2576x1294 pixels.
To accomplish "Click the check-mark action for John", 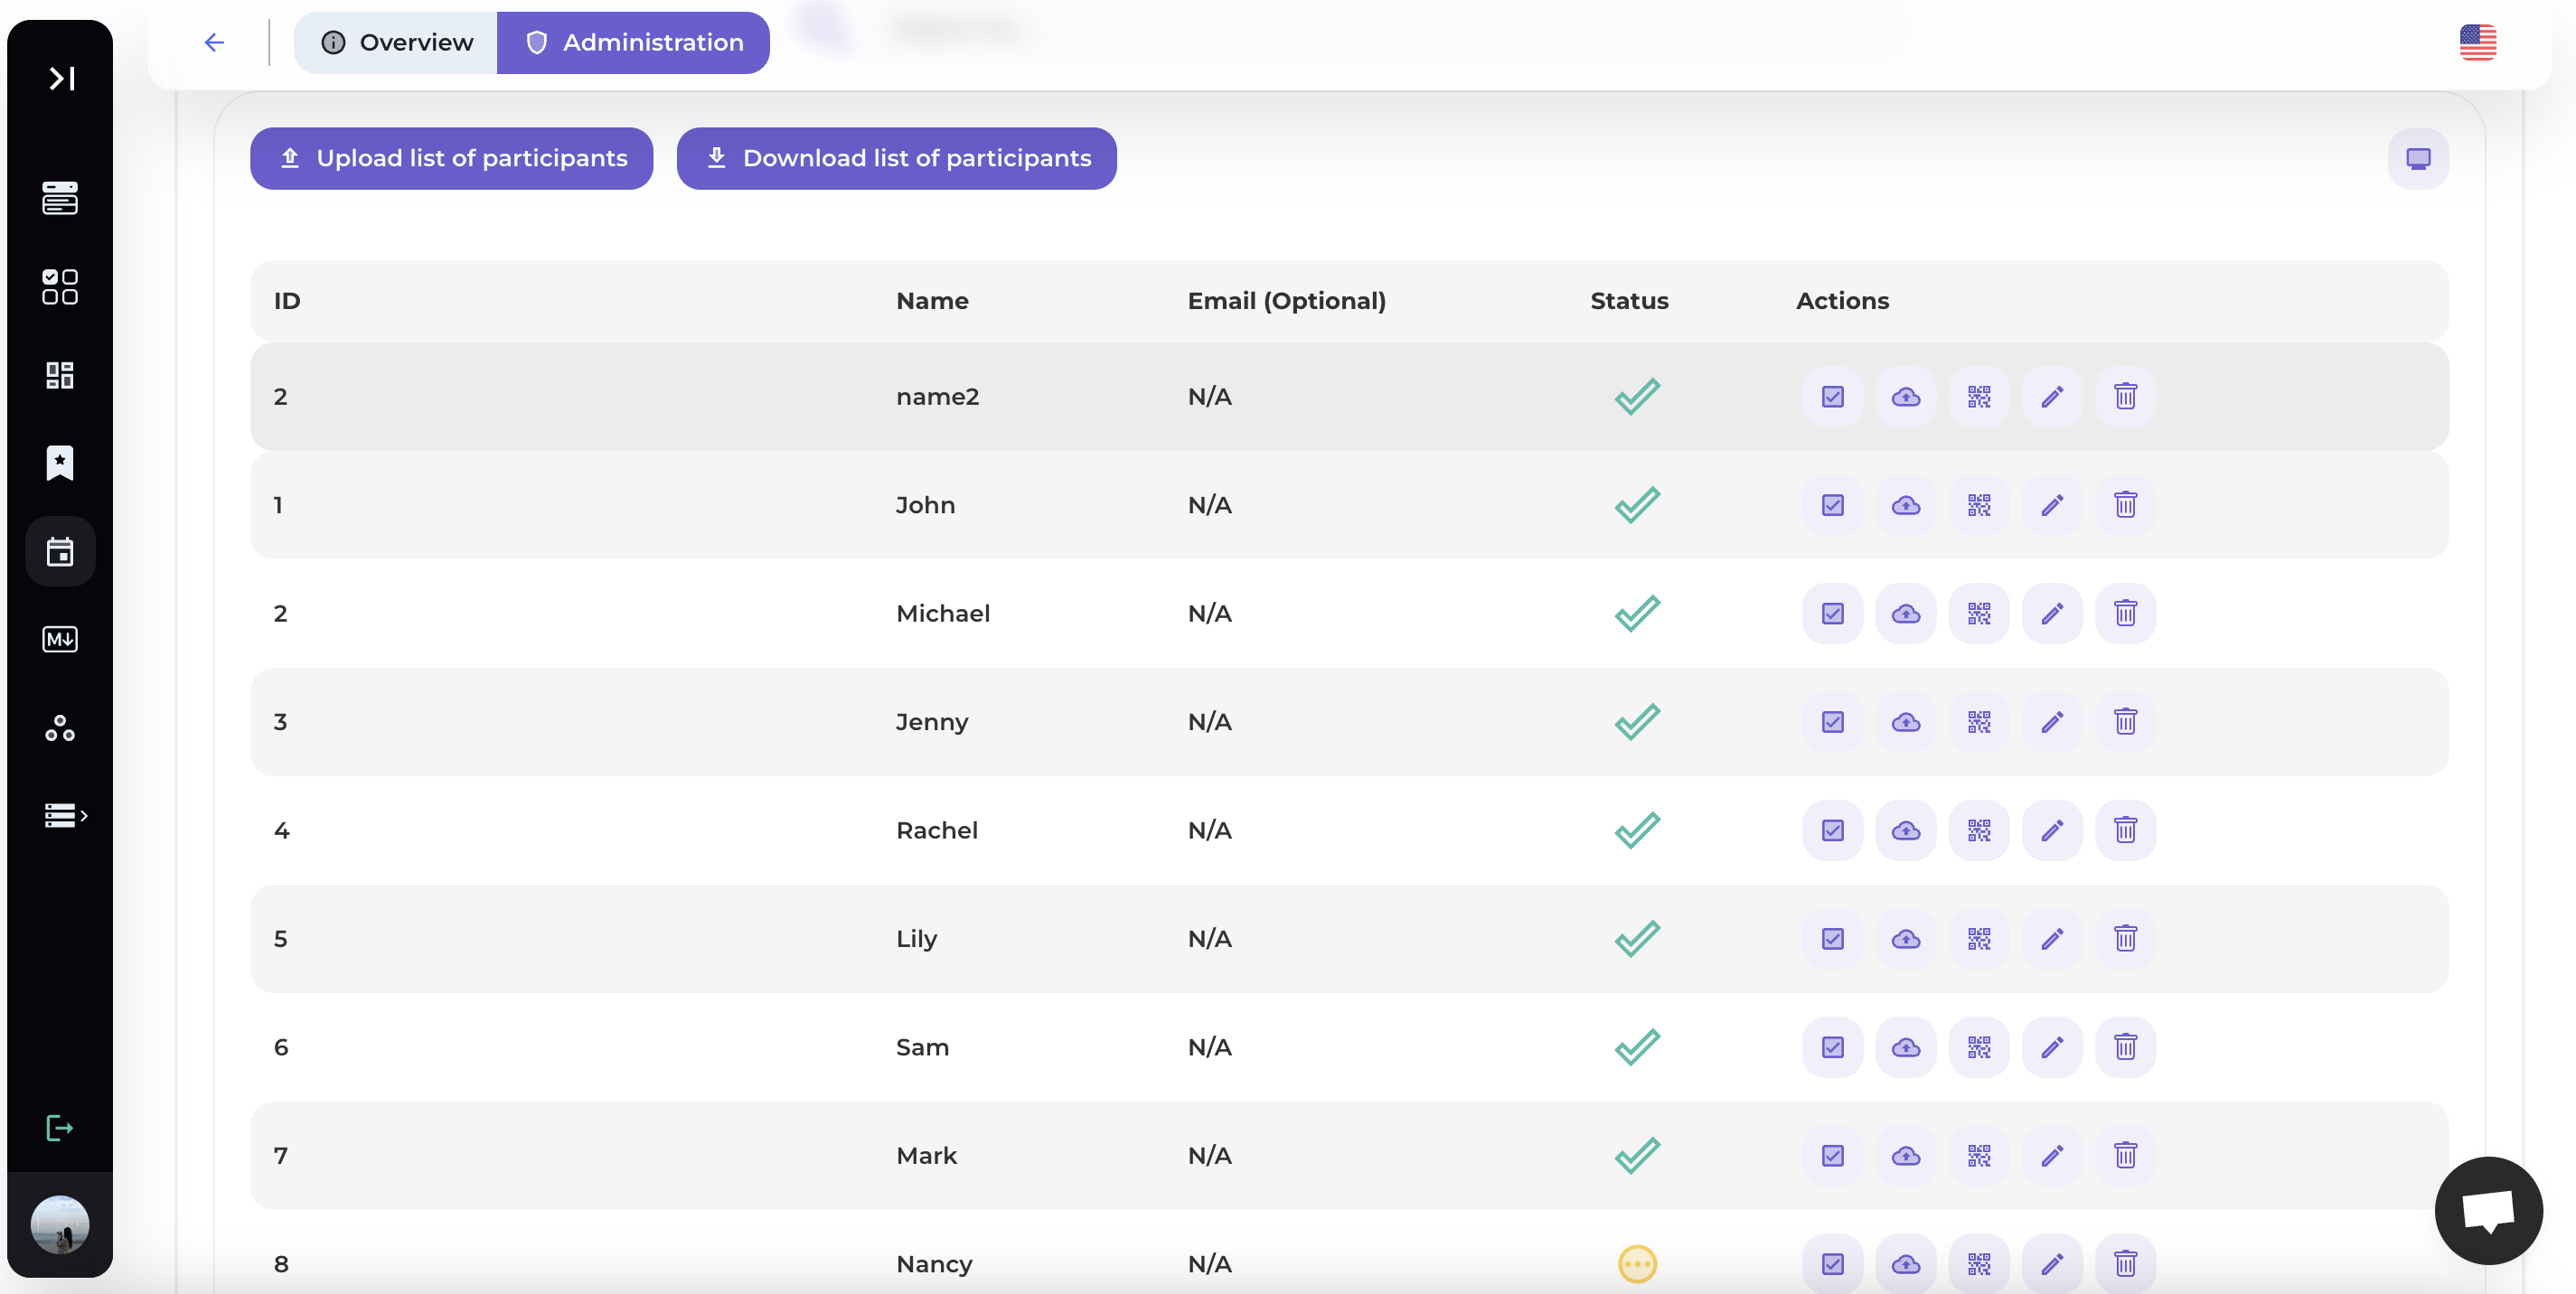I will [1832, 505].
